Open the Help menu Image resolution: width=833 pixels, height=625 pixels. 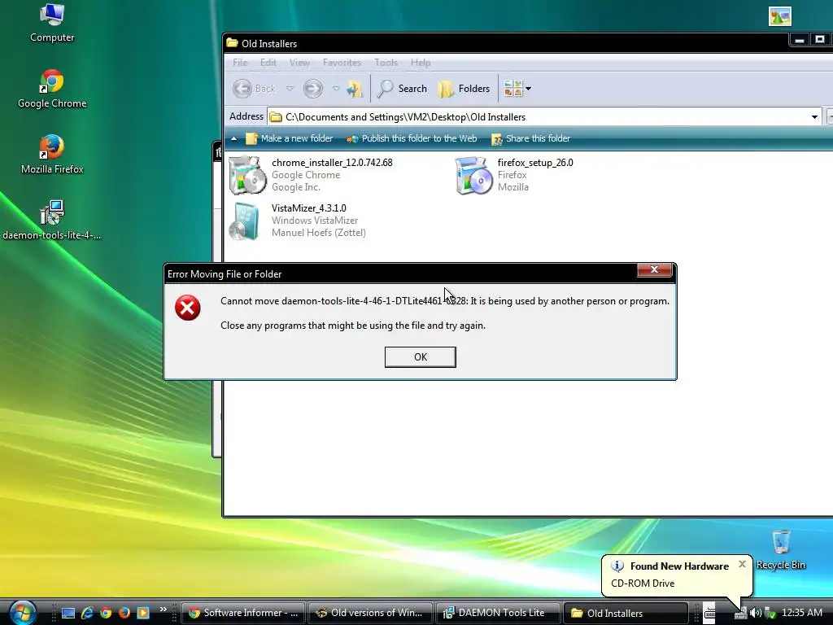click(421, 63)
